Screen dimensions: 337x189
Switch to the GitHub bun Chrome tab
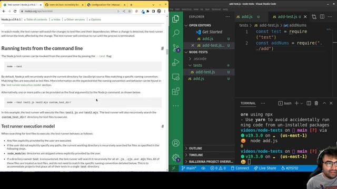point(64,5)
